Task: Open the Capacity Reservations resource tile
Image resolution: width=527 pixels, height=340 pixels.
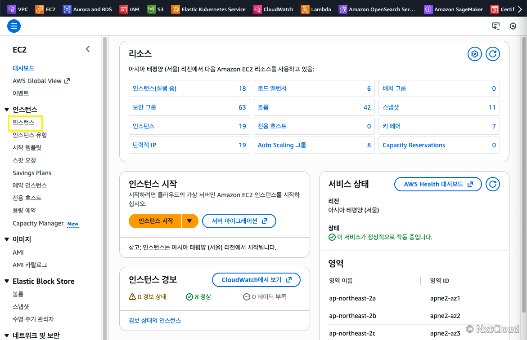Action: [x=439, y=145]
